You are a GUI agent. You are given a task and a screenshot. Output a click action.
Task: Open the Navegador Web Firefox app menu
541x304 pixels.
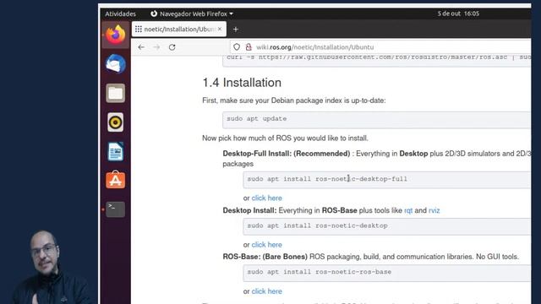[192, 14]
